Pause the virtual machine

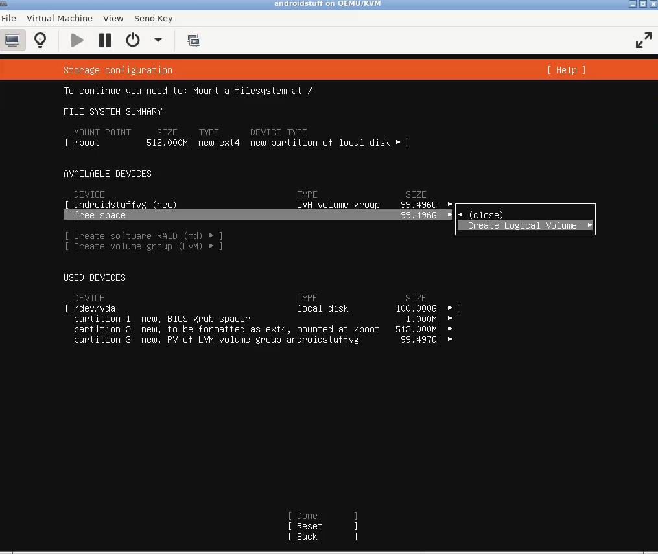(105, 40)
